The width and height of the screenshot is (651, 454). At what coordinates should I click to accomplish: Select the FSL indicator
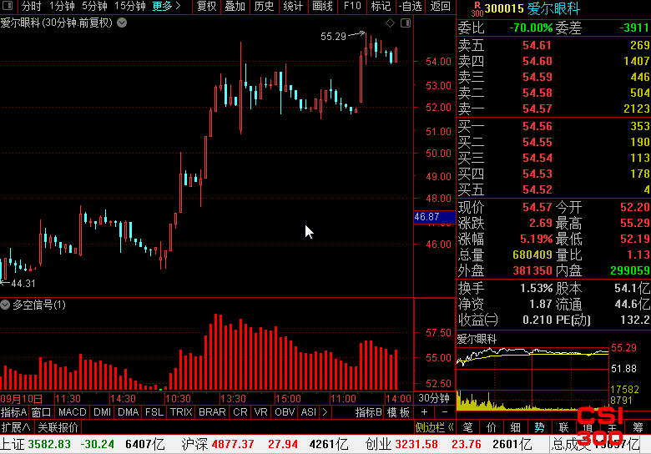(154, 412)
